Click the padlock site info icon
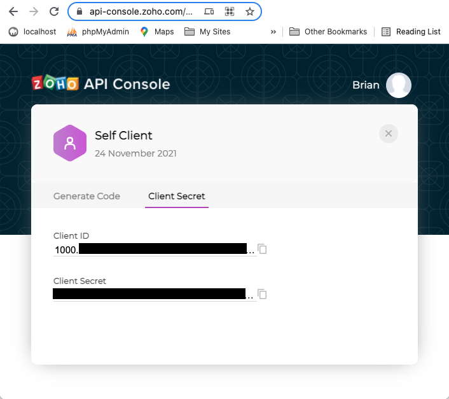Viewport: 449px width, 399px height. click(x=79, y=11)
